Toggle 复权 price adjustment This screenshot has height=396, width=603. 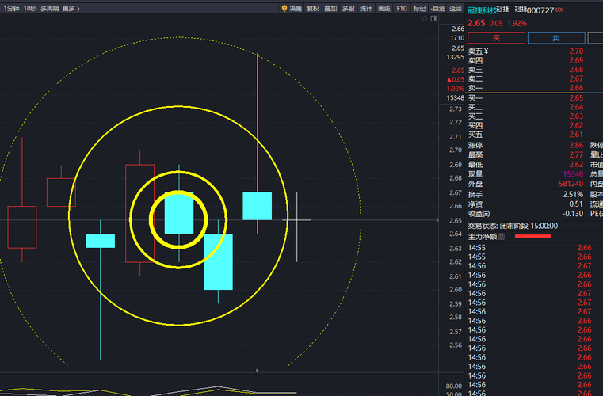click(x=311, y=9)
